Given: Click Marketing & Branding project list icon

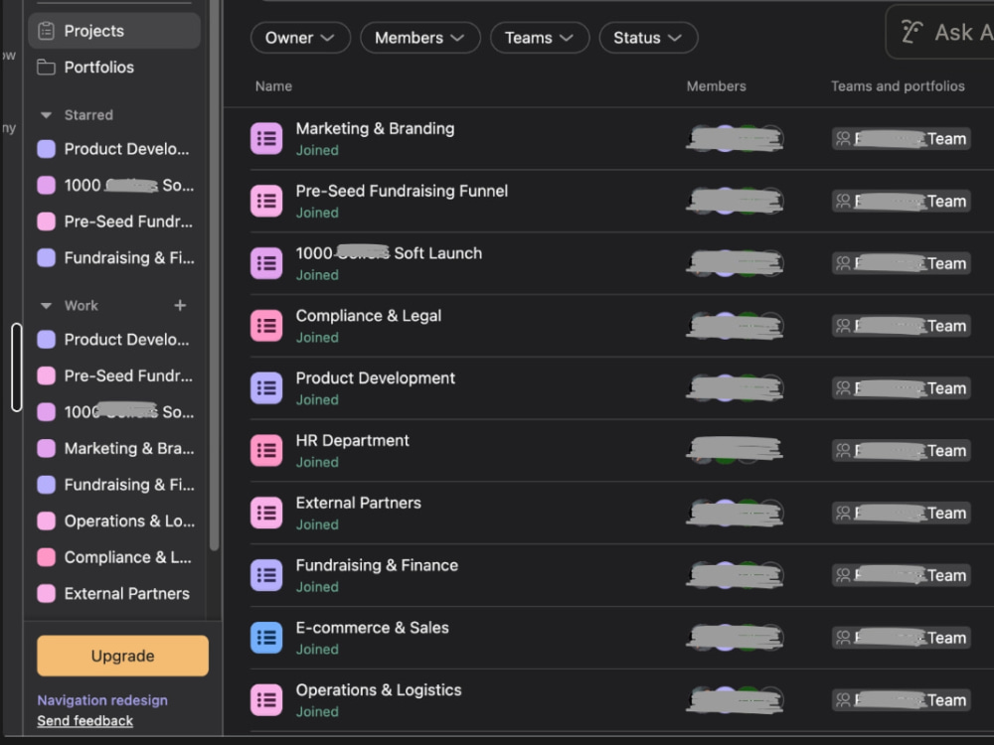Looking at the screenshot, I should pos(266,138).
